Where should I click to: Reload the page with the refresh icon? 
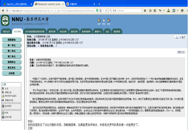click(x=106, y=11)
